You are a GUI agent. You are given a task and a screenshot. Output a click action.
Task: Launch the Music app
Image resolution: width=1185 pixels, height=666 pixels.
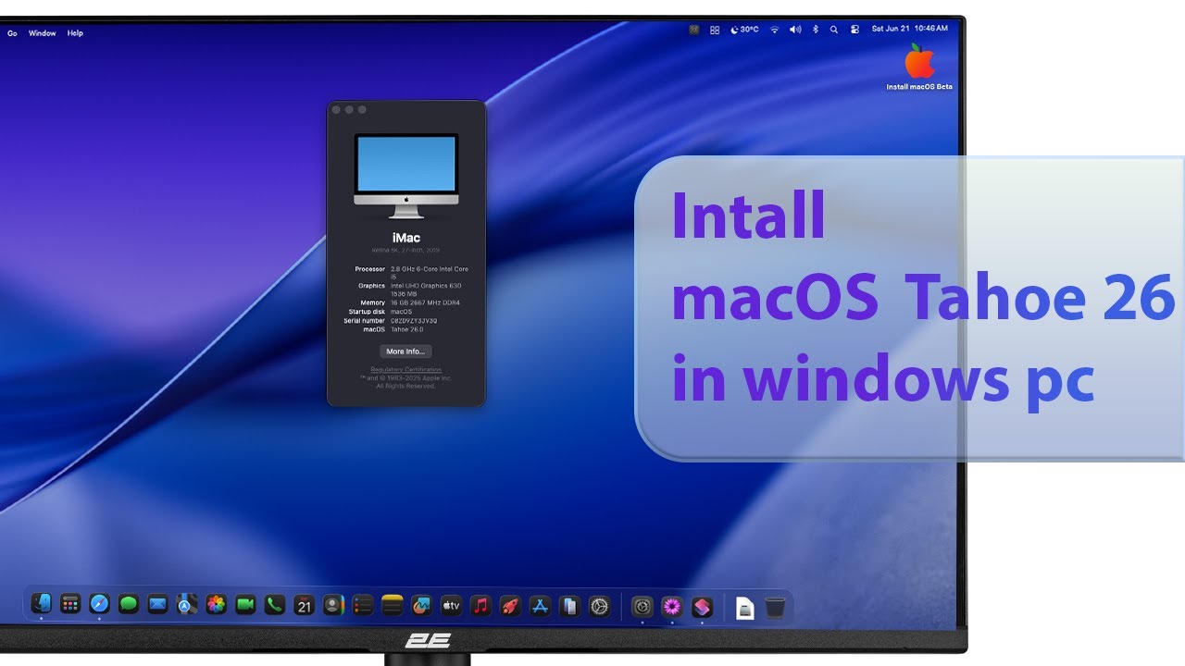click(480, 606)
